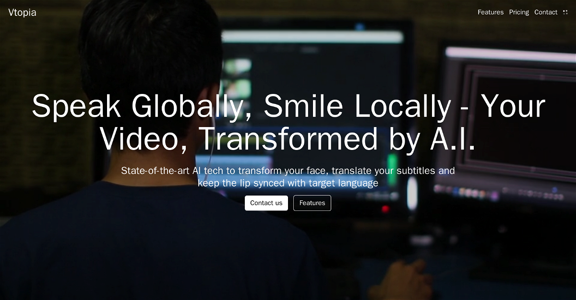The width and height of the screenshot is (576, 300).
Task: Select Contact in the top navigation
Action: (546, 12)
